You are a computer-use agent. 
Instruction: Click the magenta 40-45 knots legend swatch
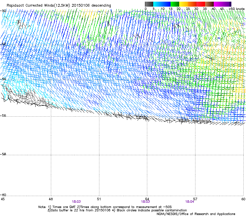click(218, 4)
